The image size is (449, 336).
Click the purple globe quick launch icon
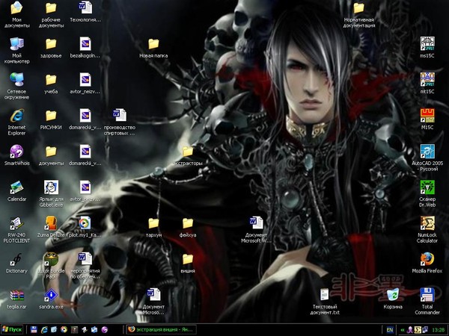[105, 330]
